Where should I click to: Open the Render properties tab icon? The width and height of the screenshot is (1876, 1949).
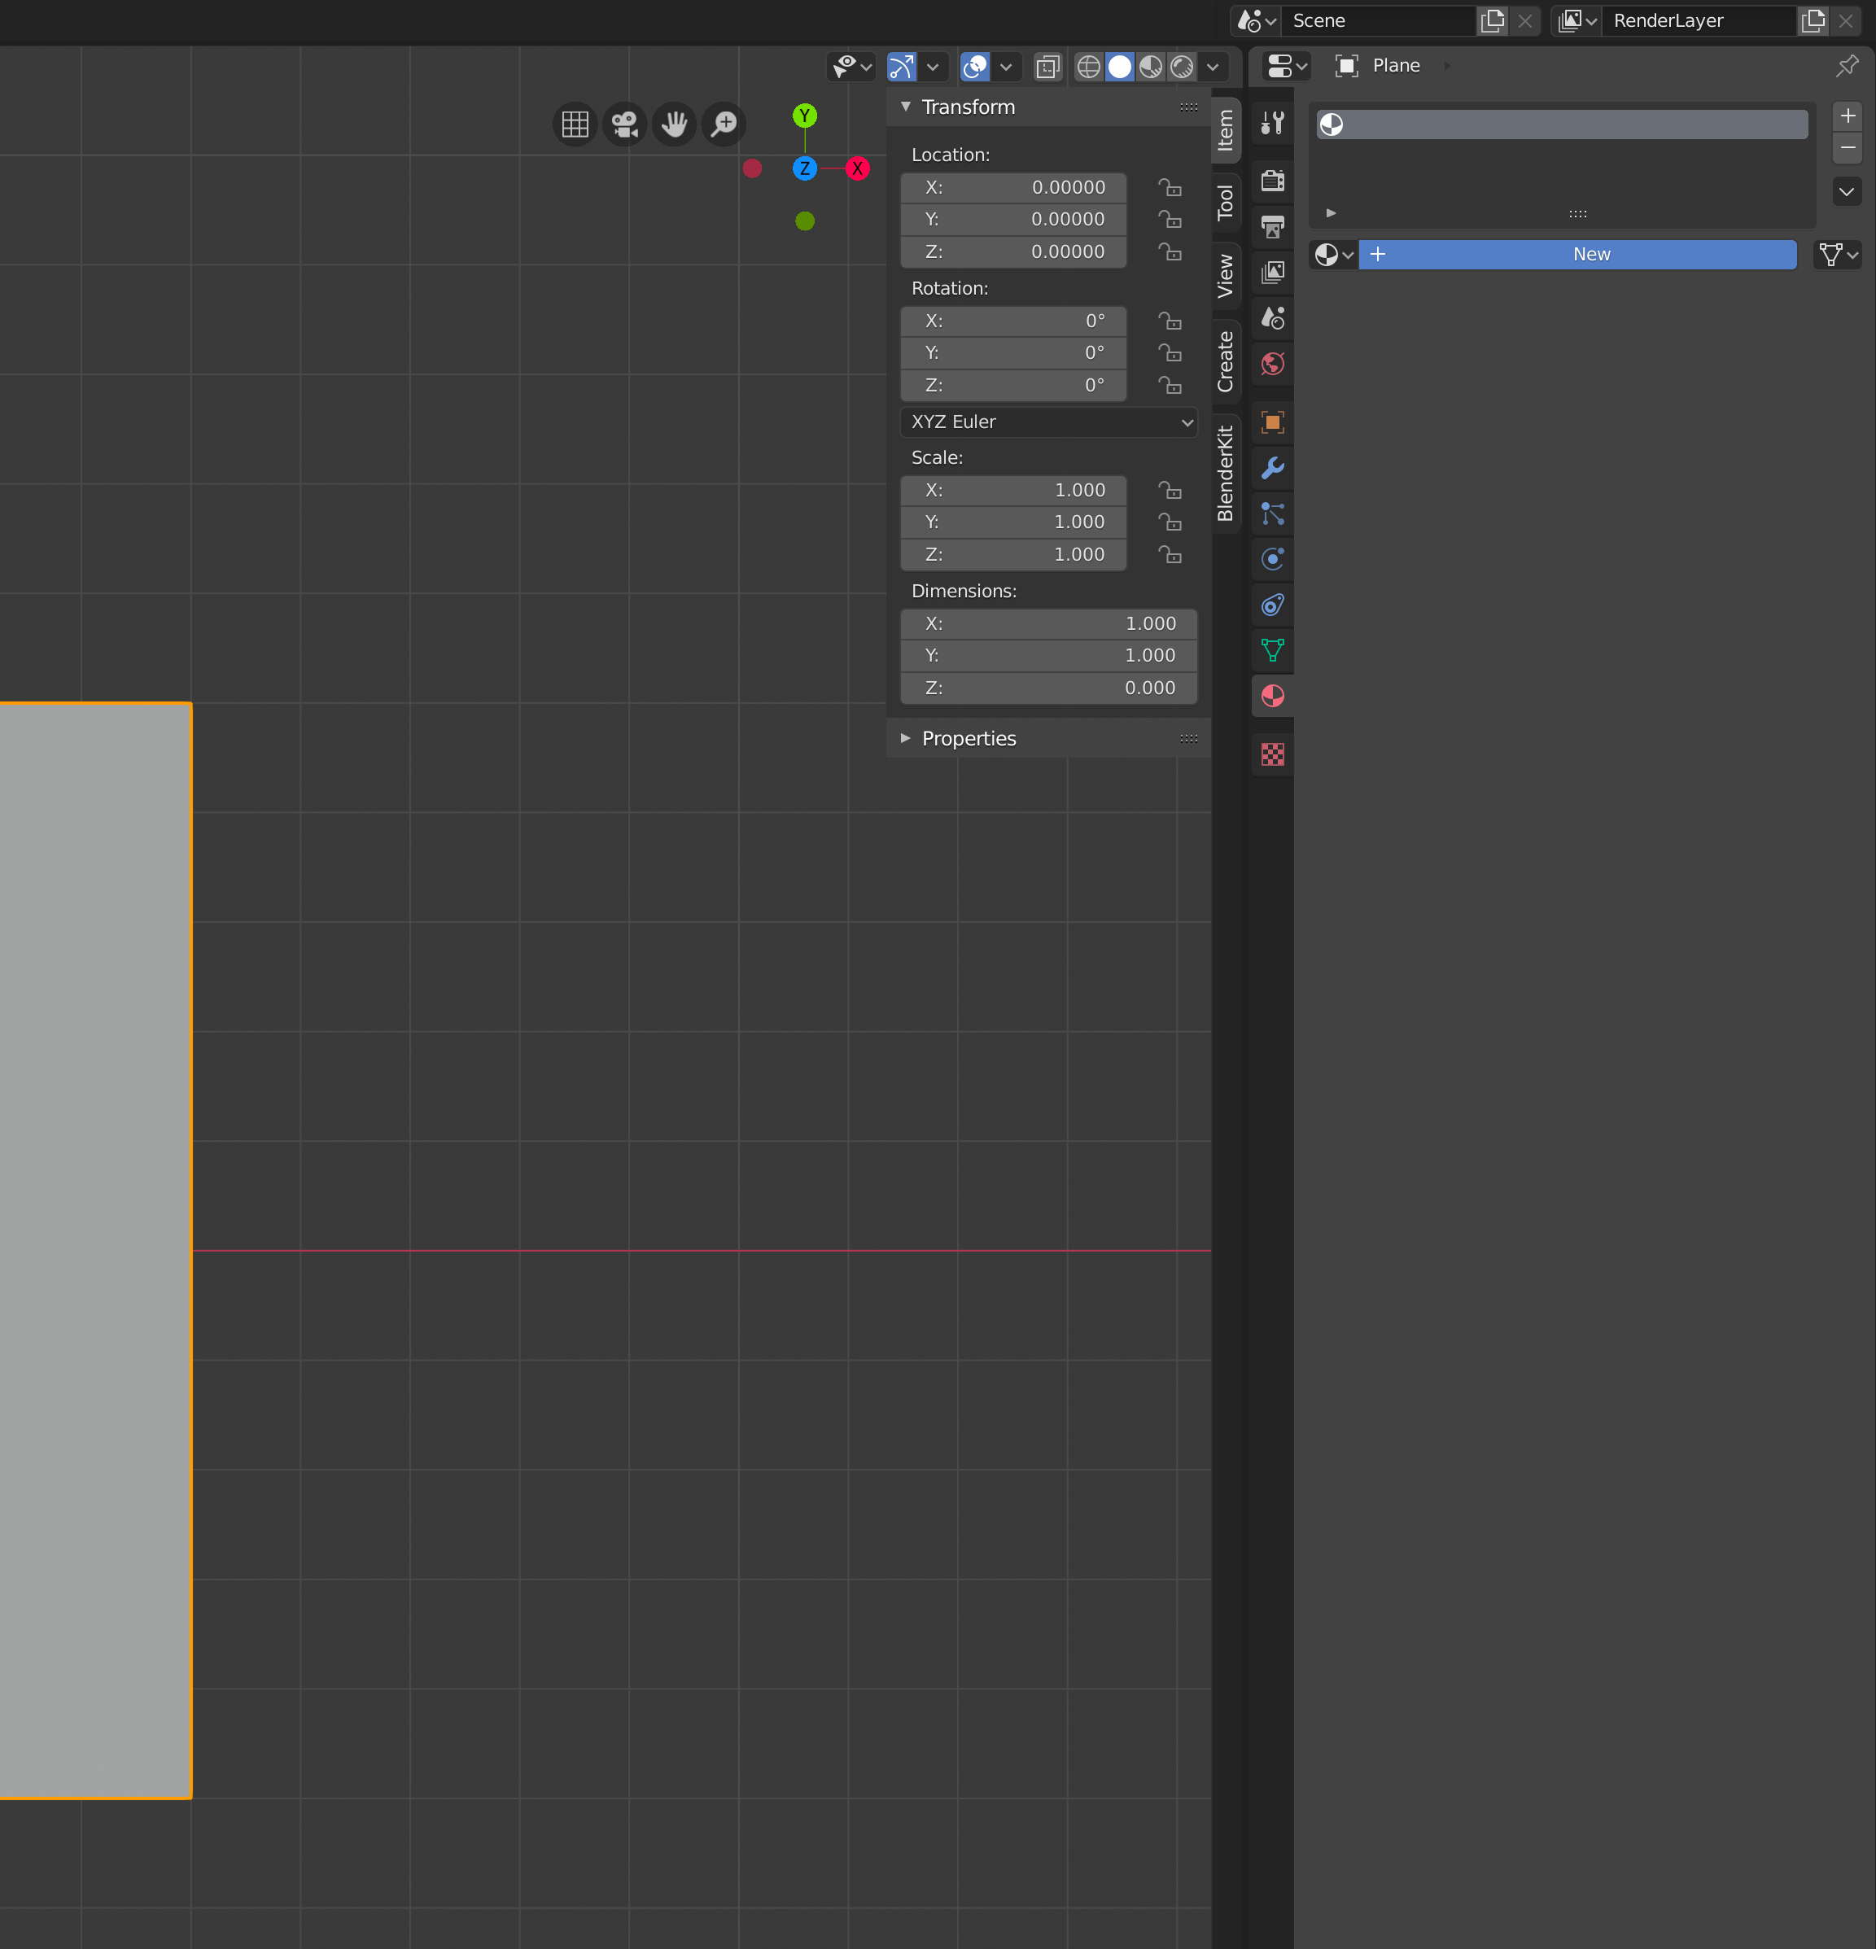point(1272,181)
